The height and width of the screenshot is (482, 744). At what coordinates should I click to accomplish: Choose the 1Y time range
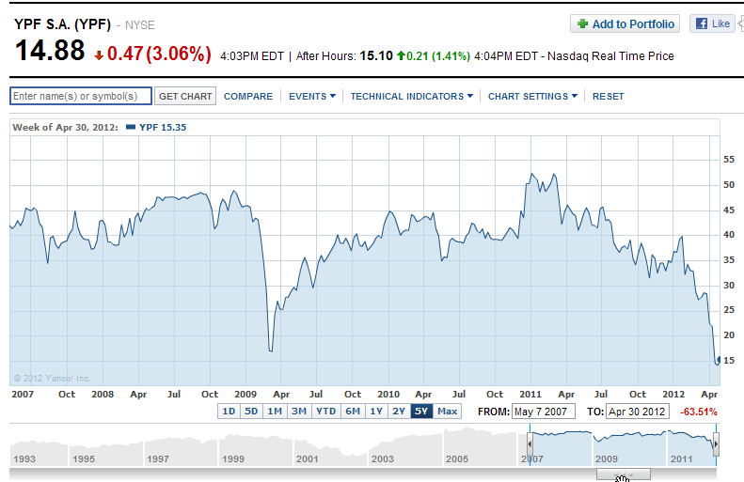(376, 412)
